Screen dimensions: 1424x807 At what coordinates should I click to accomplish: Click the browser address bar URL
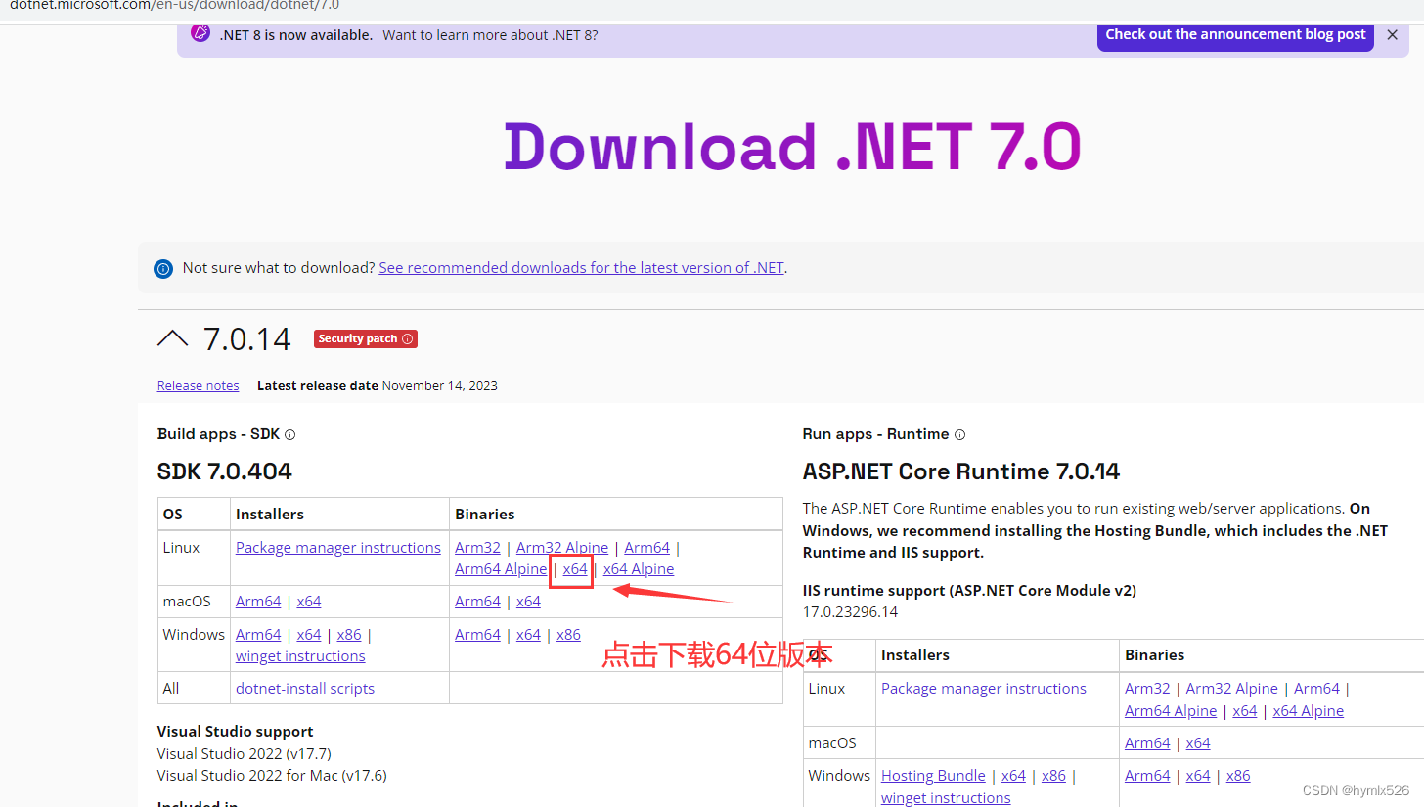[174, 5]
